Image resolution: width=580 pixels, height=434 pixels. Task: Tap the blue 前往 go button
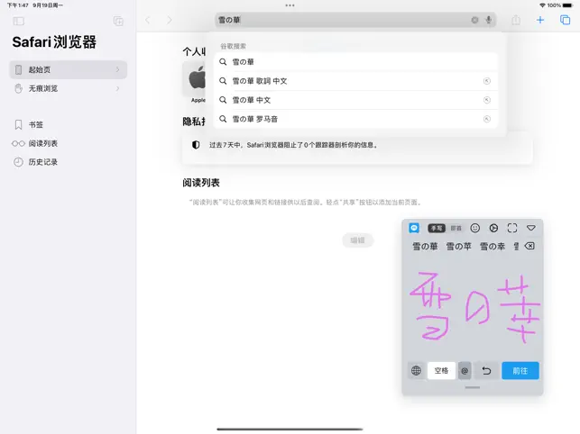tap(520, 370)
